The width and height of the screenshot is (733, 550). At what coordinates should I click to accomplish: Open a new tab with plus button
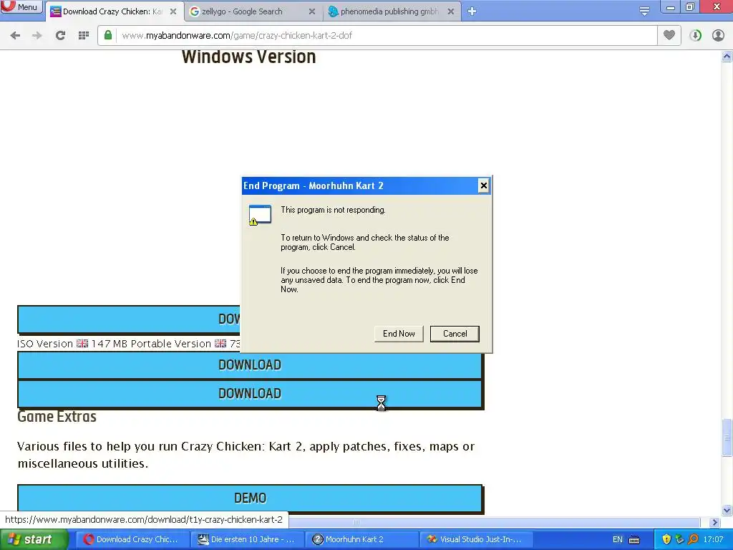(x=472, y=11)
